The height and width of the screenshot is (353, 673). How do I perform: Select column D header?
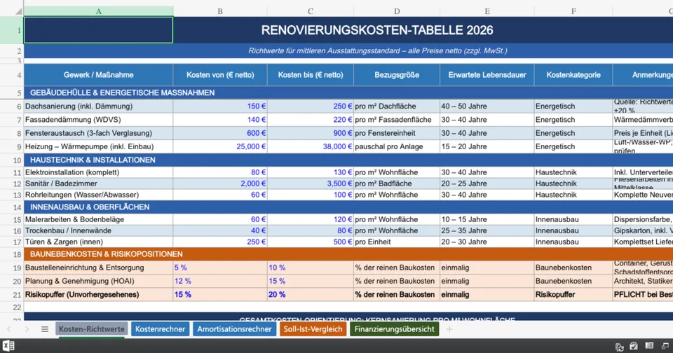point(397,11)
